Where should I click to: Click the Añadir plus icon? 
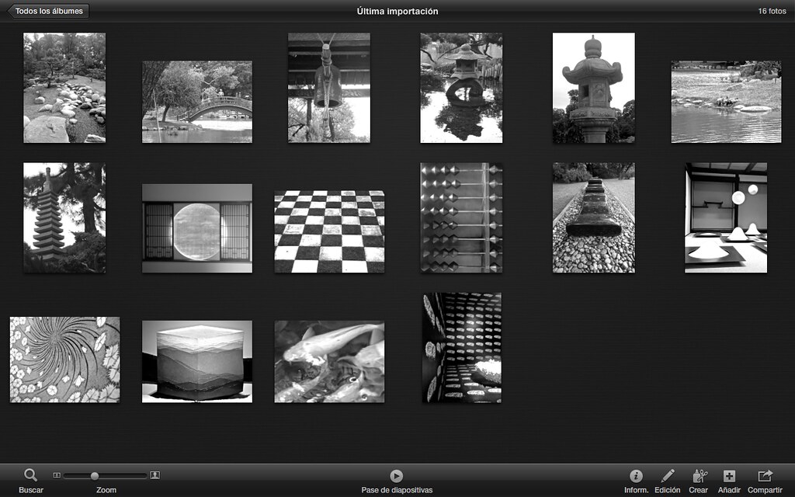tap(729, 476)
